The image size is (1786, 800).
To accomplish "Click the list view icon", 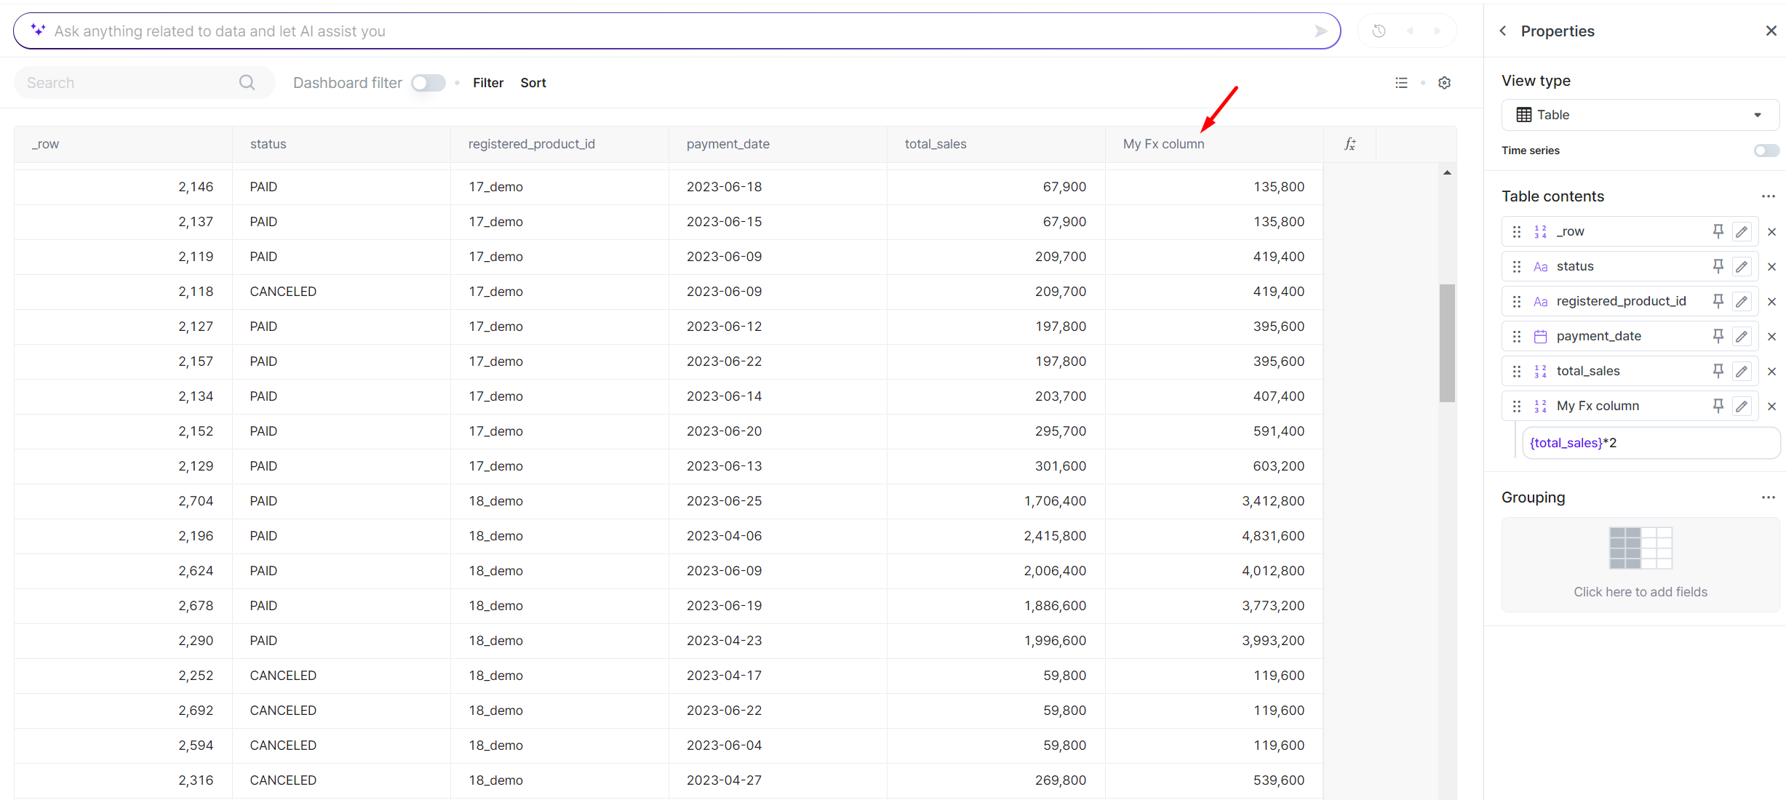I will tap(1401, 83).
